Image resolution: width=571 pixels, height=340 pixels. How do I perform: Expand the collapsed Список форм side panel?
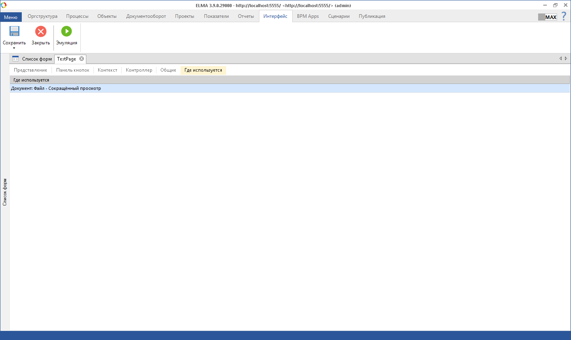pyautogui.click(x=5, y=192)
